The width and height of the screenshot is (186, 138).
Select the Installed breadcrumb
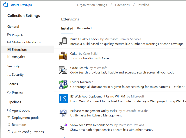pos(143,5)
